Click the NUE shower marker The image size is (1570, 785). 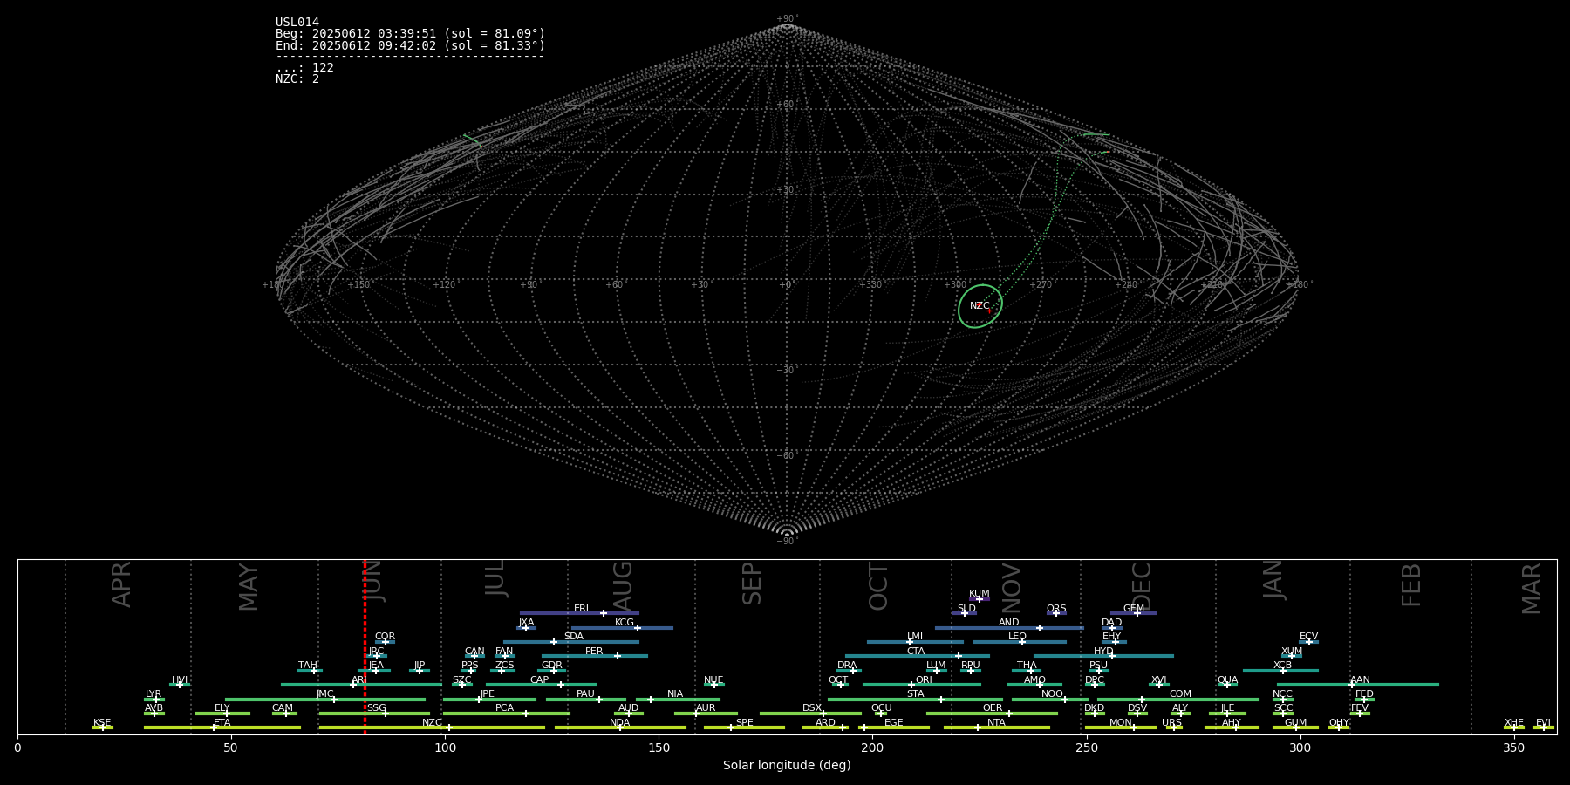[x=713, y=685]
